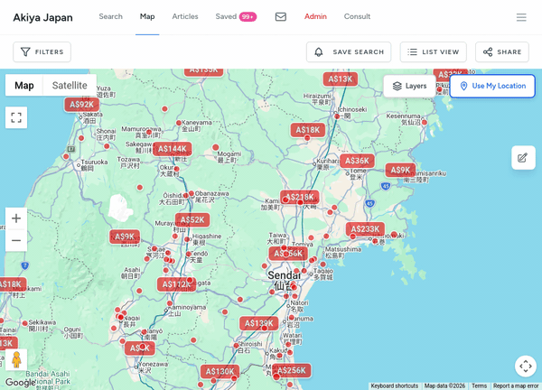
Task: Click the Akiya Japan logo
Action: pos(42,17)
